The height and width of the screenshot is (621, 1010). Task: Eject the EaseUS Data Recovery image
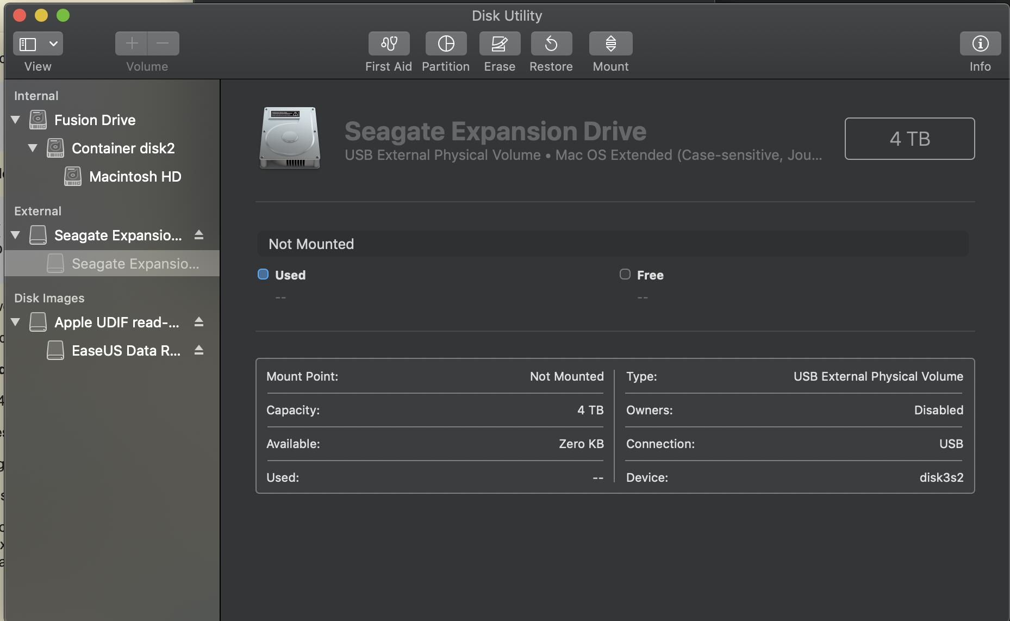pyautogui.click(x=199, y=350)
